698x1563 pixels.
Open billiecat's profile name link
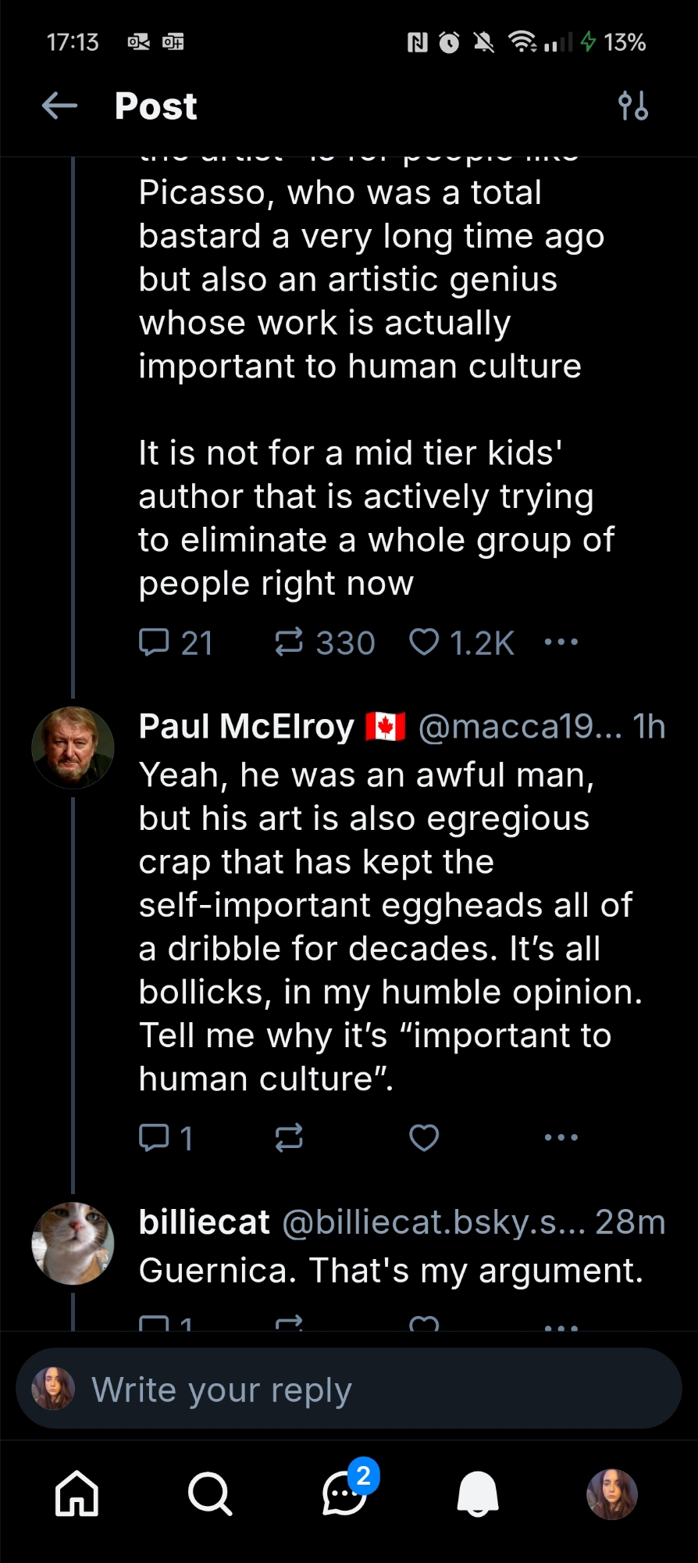click(205, 1222)
